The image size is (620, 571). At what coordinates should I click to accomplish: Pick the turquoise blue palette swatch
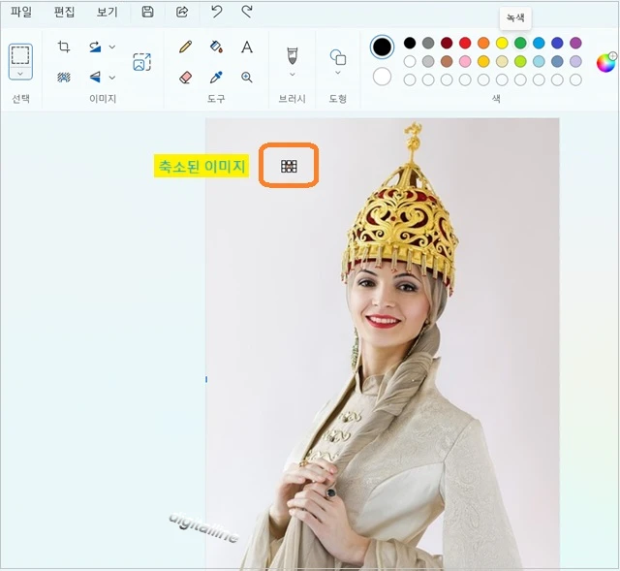(x=539, y=43)
